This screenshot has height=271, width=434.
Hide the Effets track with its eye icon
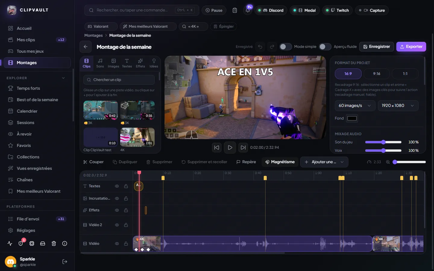[117, 210]
